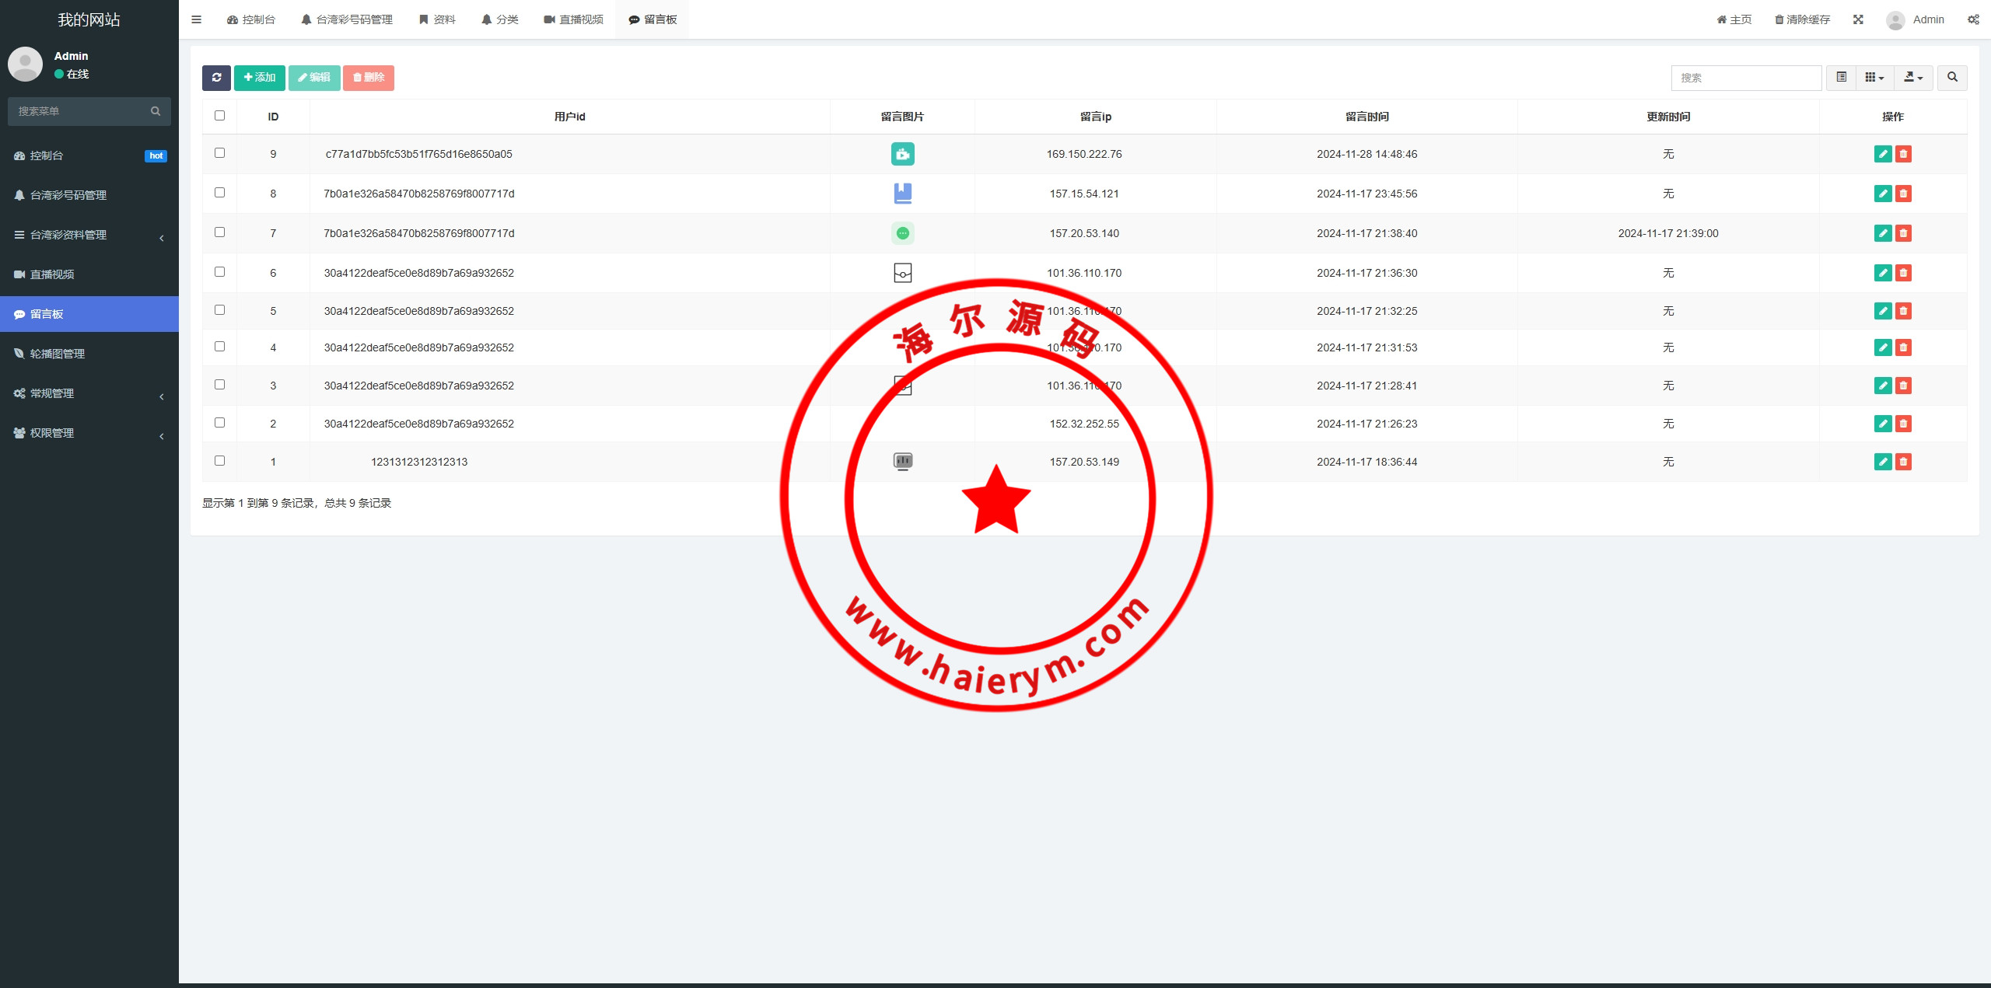Open the settings gears icon top right
The image size is (1991, 988).
[x=1973, y=19]
